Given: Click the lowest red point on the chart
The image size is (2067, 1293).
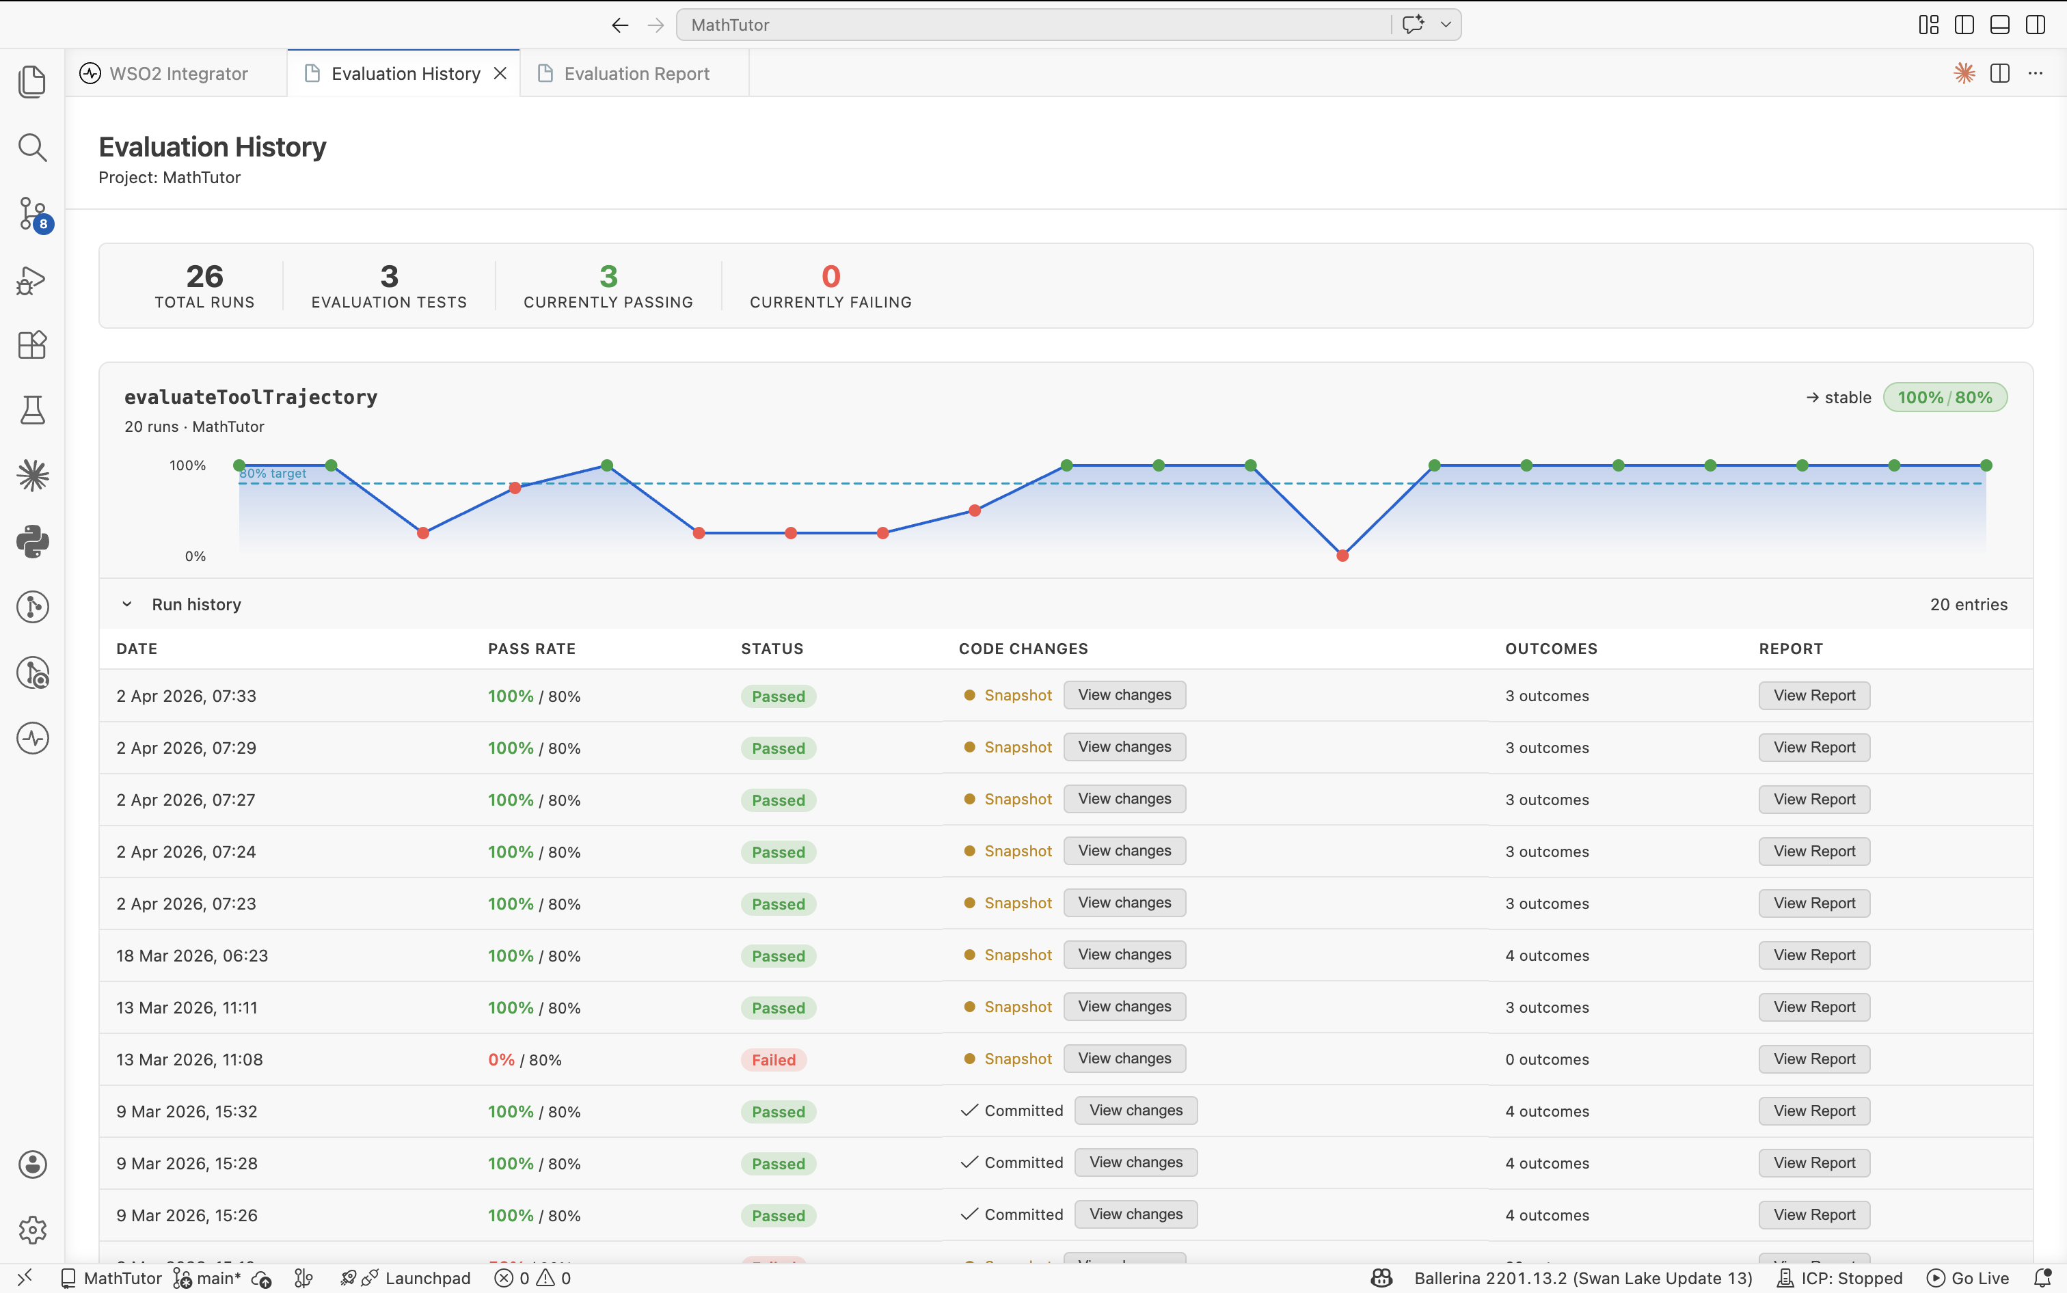Looking at the screenshot, I should pyautogui.click(x=1342, y=556).
